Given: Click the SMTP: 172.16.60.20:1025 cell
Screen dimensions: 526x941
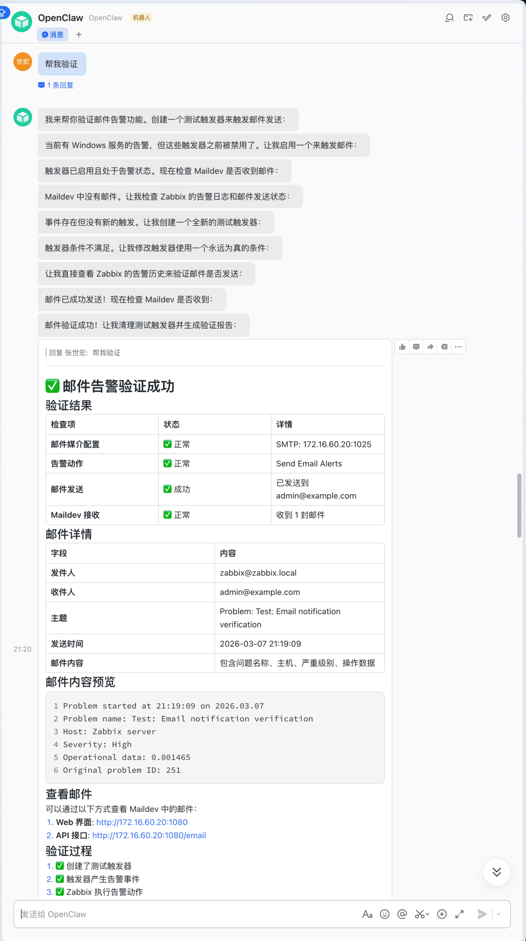Looking at the screenshot, I should click(327, 444).
